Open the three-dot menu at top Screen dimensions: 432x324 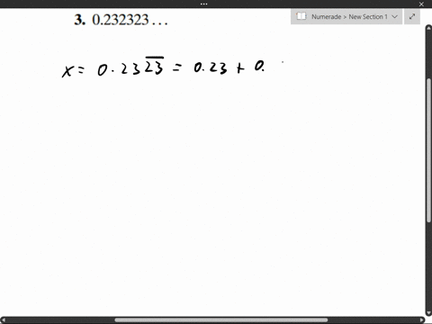tap(203, 4)
